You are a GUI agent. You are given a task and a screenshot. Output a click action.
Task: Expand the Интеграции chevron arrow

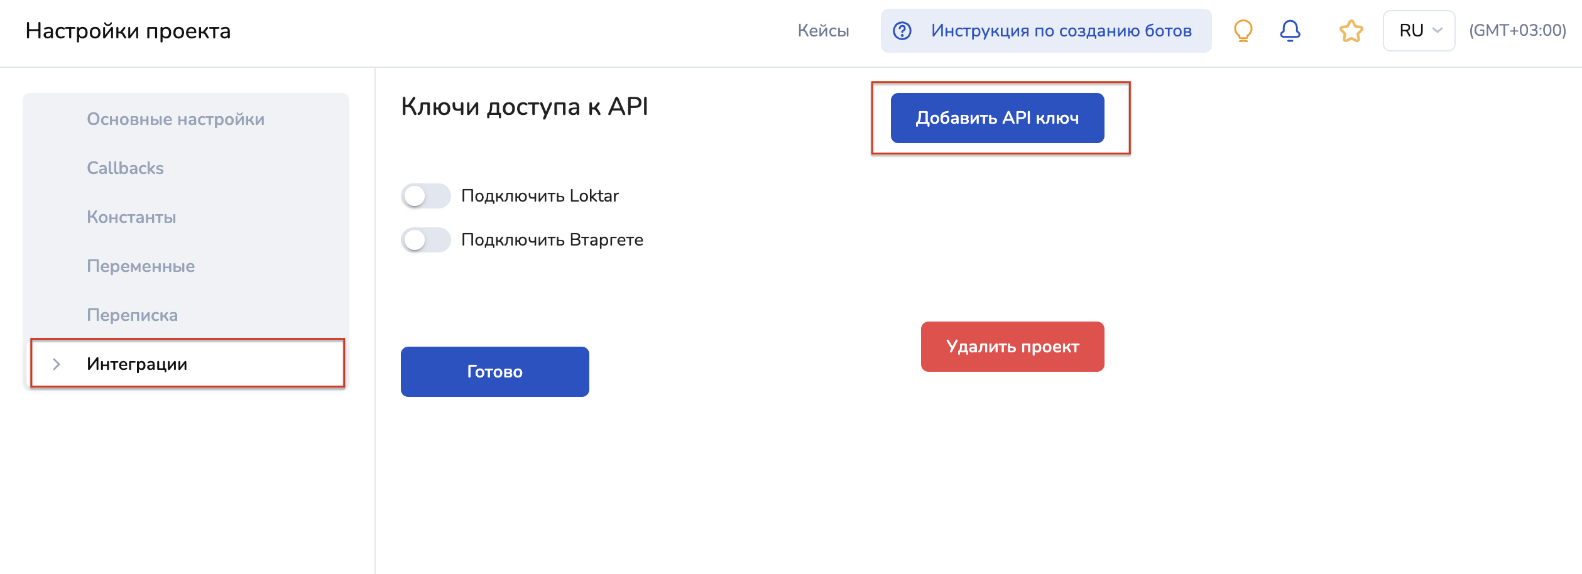click(x=57, y=364)
